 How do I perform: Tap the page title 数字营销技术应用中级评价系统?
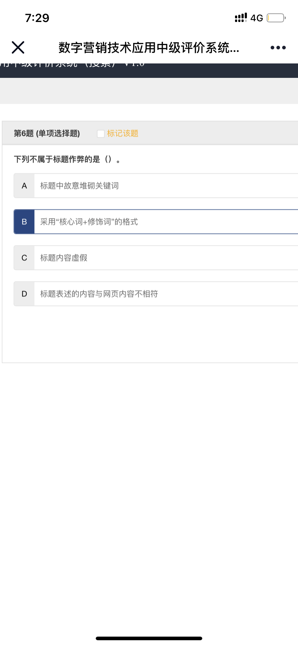(x=149, y=48)
